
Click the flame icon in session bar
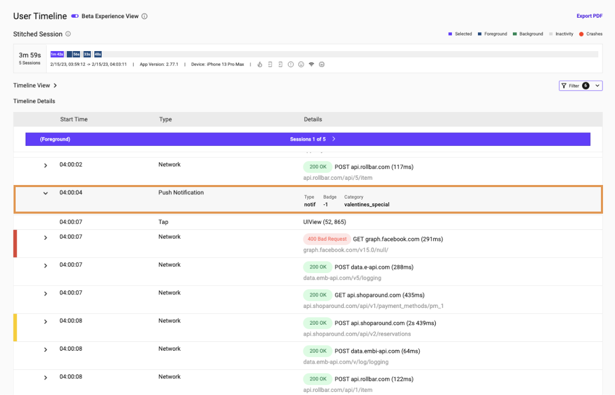click(260, 64)
